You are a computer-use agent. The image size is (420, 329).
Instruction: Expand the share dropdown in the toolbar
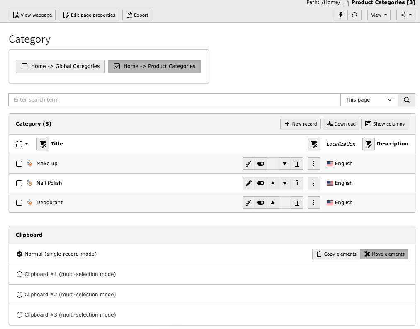pyautogui.click(x=406, y=15)
